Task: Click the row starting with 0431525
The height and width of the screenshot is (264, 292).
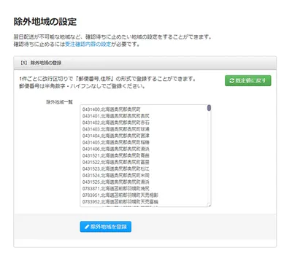Action: pos(116,182)
